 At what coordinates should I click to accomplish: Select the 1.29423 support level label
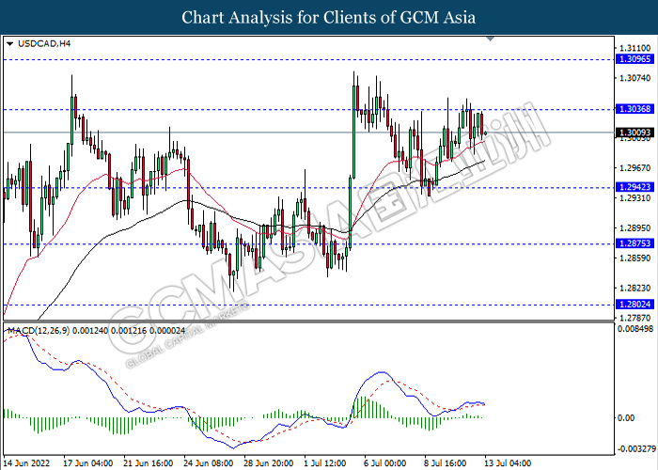(x=634, y=187)
